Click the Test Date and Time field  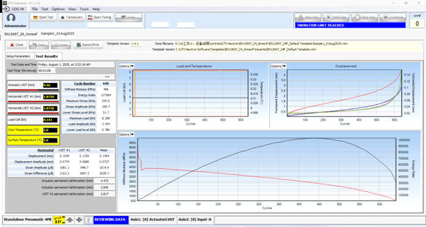(76, 65)
